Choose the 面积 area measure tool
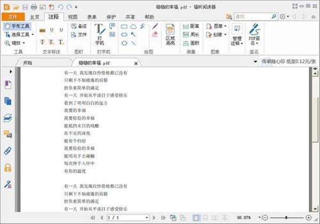Image resolution: width=320 pixels, height=224 pixels. (x=191, y=43)
